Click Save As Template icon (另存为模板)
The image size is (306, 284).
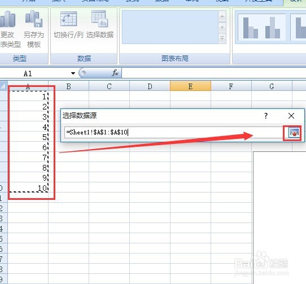(x=34, y=19)
